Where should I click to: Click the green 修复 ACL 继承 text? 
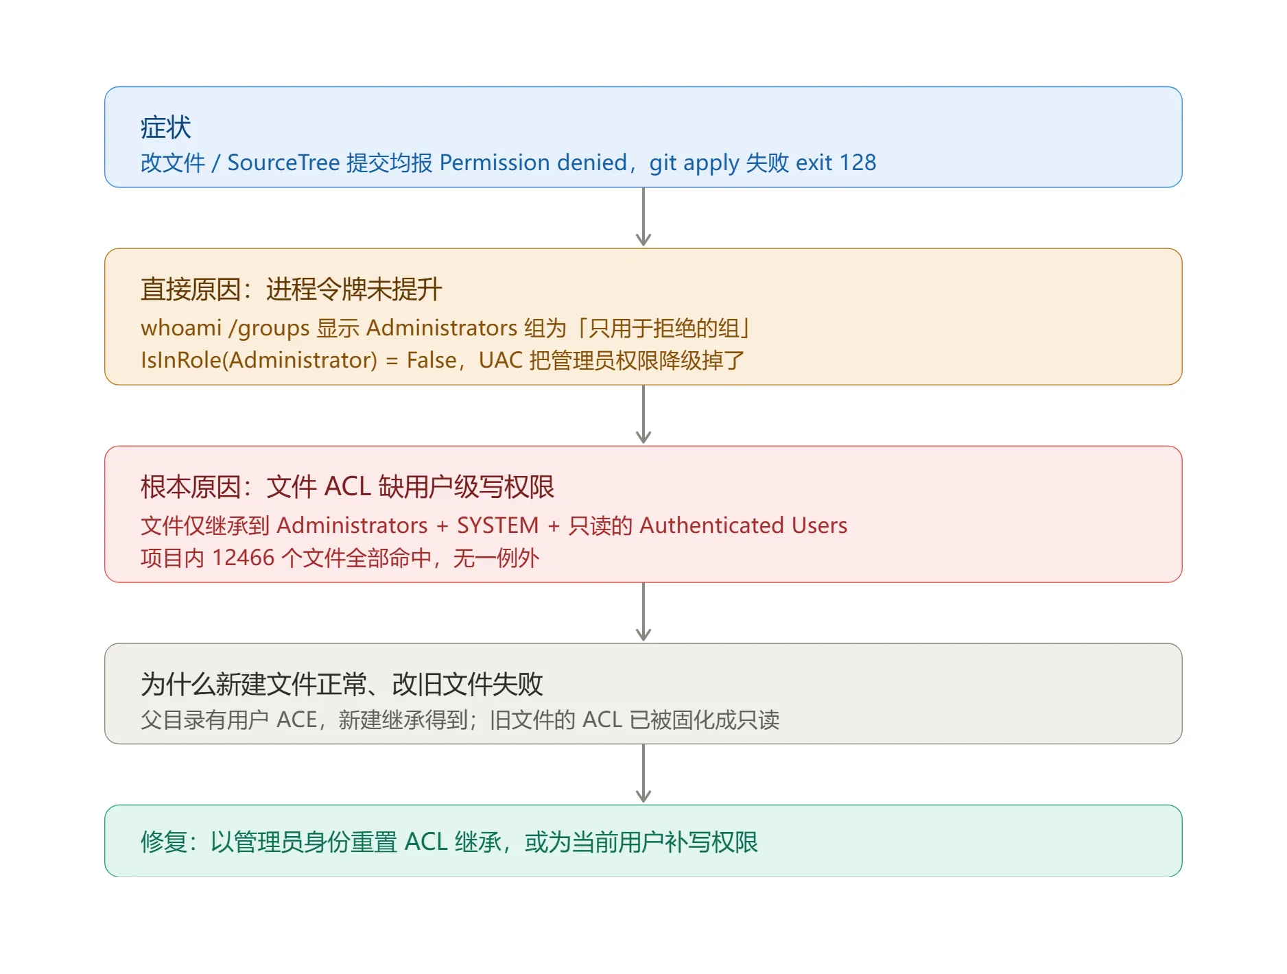(449, 842)
